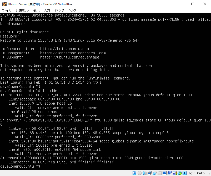Click the MAC address 08:00:27:c4:52:84
Viewport: 211px width, 176px height.
click(x=50, y=129)
